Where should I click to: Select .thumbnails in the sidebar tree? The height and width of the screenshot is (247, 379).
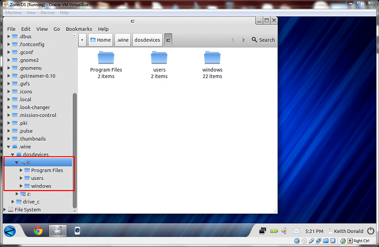pos(32,139)
